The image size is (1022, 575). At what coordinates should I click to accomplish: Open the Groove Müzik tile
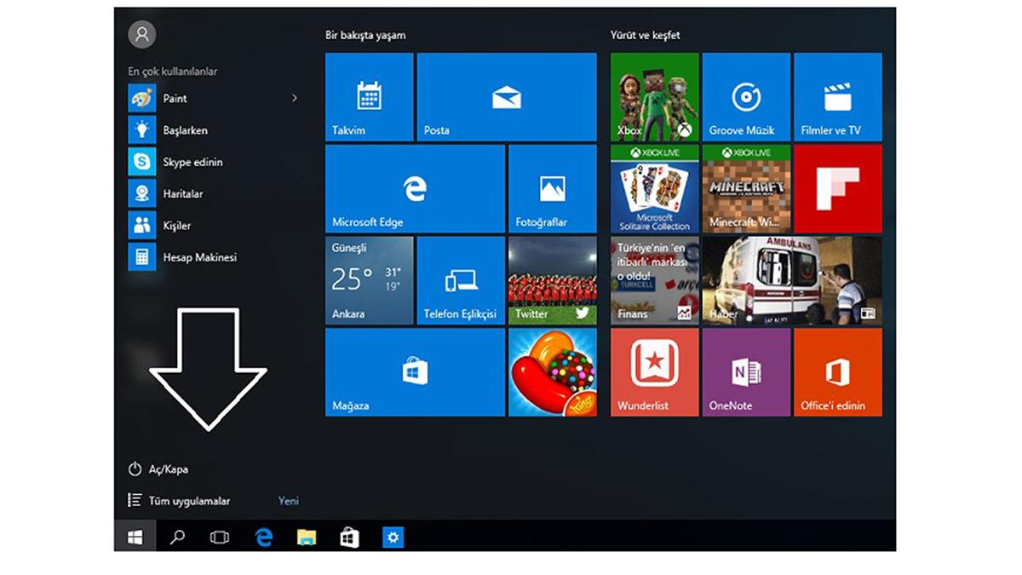click(x=746, y=96)
